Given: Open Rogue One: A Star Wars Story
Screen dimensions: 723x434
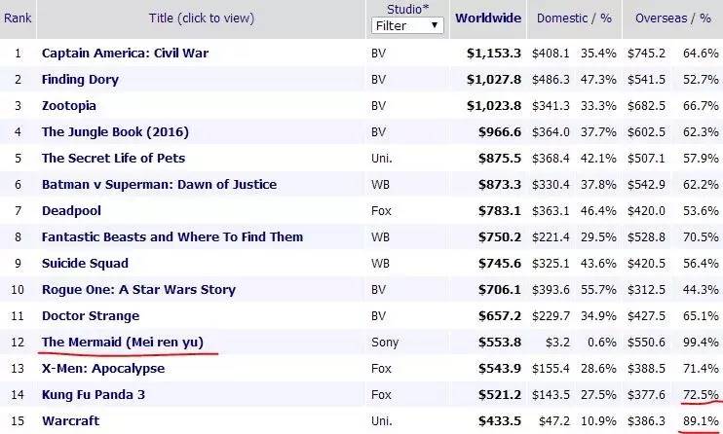Looking at the screenshot, I should pyautogui.click(x=138, y=289).
